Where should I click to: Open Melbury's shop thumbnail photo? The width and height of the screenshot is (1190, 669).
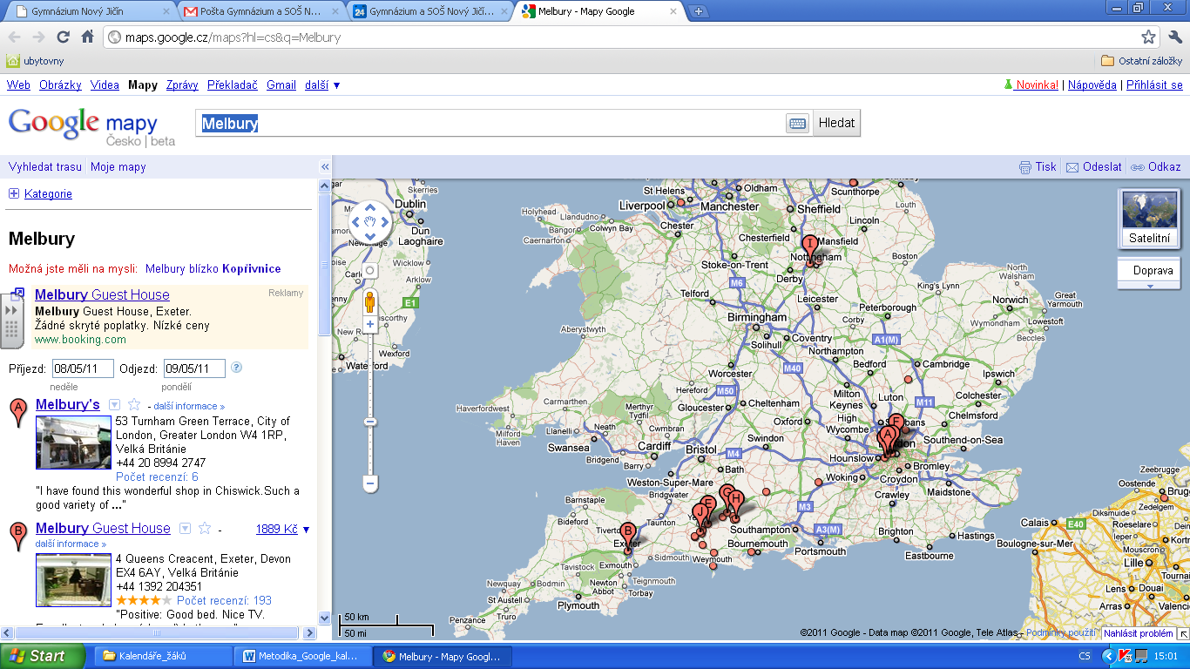(73, 443)
